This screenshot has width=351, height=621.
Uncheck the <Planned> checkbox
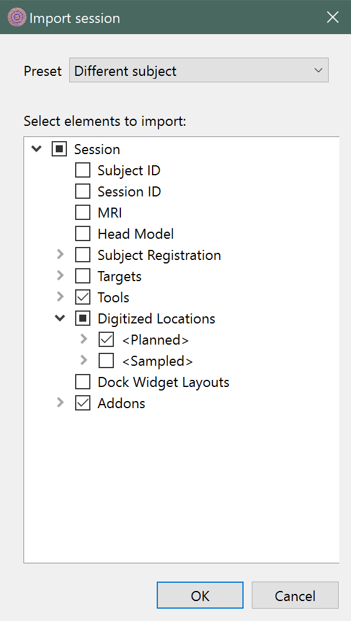pyautogui.click(x=106, y=340)
